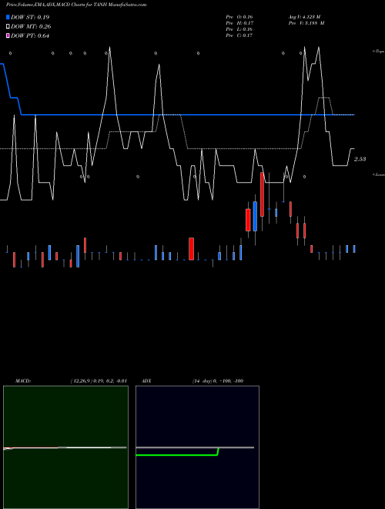385x509 pixels.
Task: Click the 'Pre H: 0.17' high value
Action: (239, 23)
